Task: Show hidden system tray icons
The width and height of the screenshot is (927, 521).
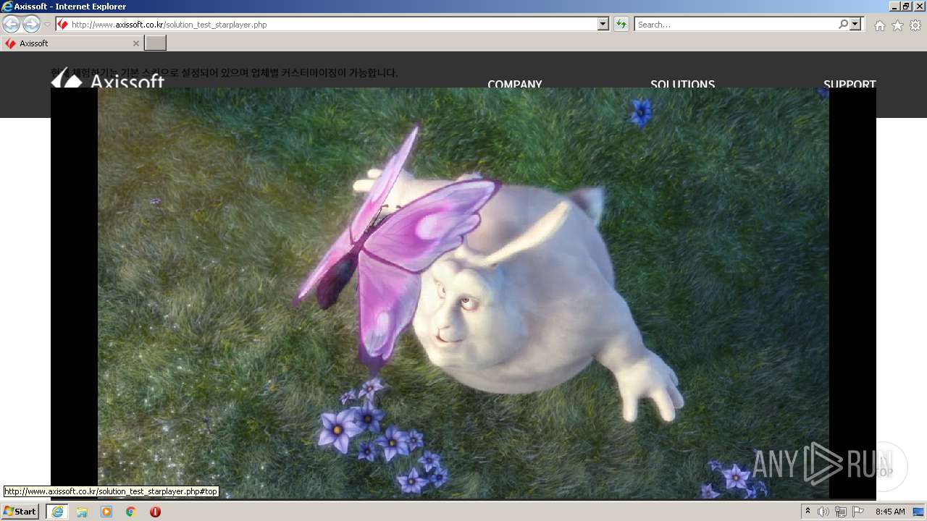Action: pyautogui.click(x=808, y=512)
